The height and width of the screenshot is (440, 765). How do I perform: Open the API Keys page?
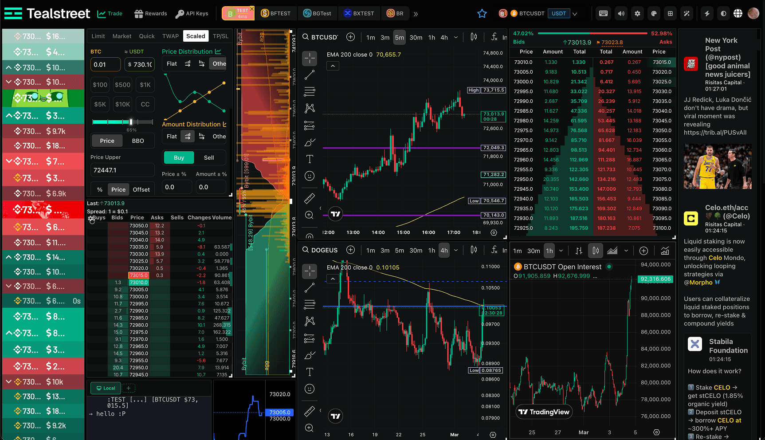point(192,13)
